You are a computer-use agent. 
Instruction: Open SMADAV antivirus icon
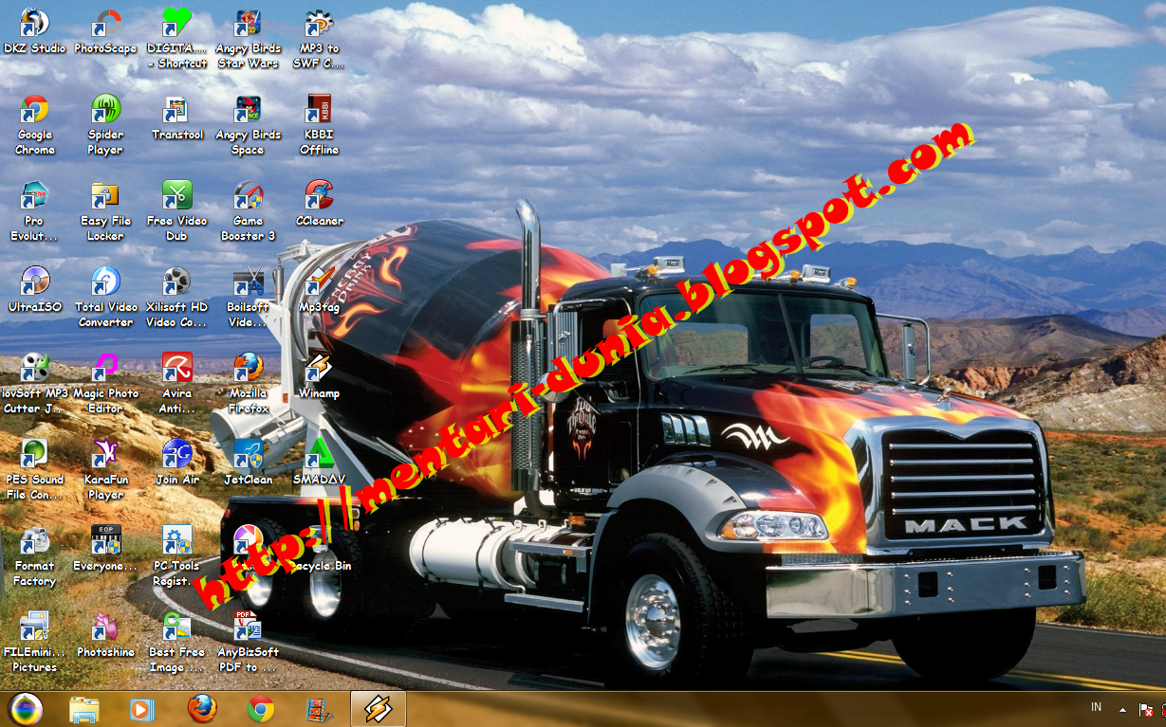pos(319,463)
